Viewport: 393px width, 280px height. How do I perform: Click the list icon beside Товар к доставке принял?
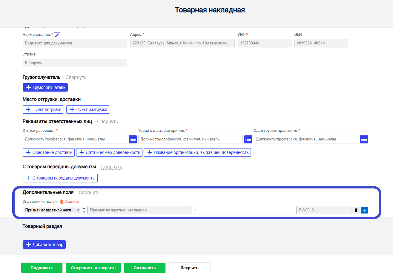(x=248, y=139)
